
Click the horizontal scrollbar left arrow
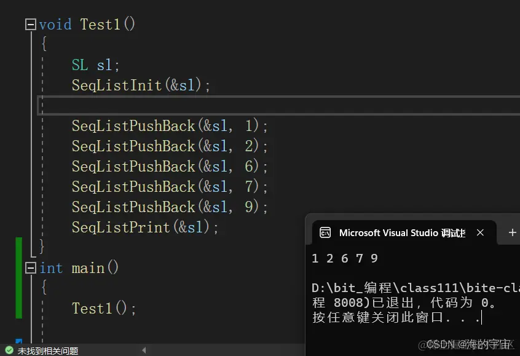(144, 350)
